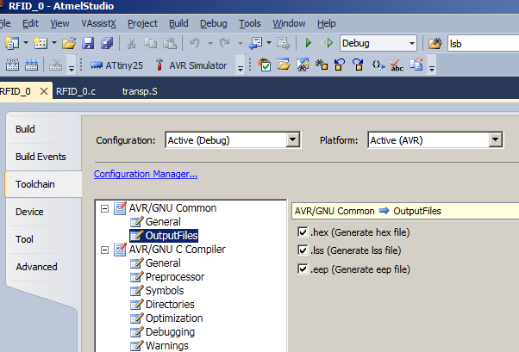Open the Build menu
The width and height of the screenshot is (519, 352).
point(178,23)
